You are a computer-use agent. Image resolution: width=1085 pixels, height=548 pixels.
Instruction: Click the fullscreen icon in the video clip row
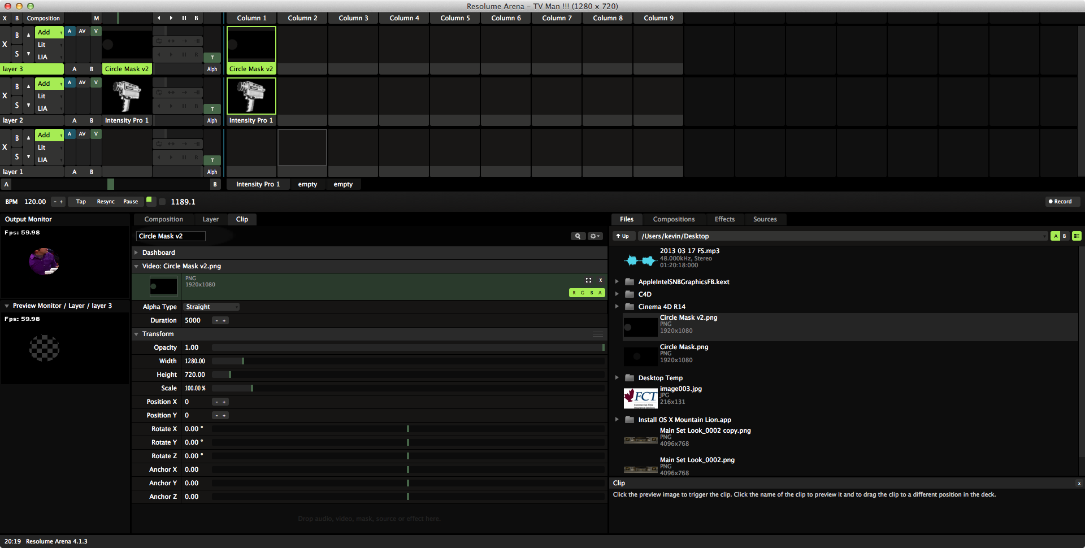coord(588,280)
